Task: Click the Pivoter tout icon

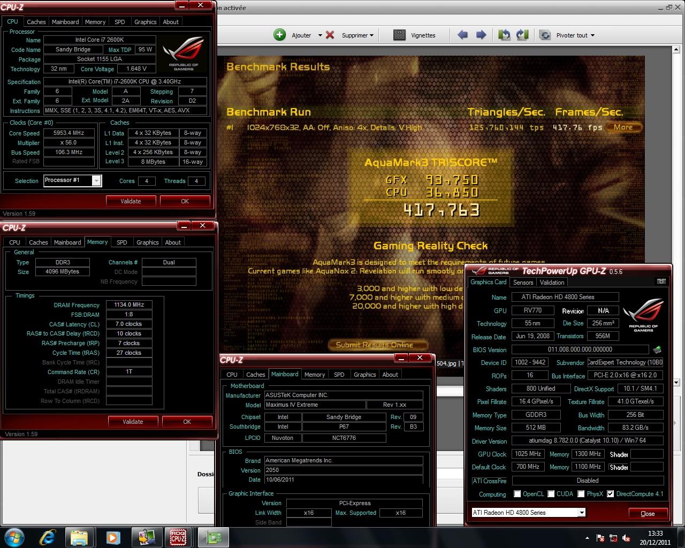Action: pyautogui.click(x=545, y=35)
